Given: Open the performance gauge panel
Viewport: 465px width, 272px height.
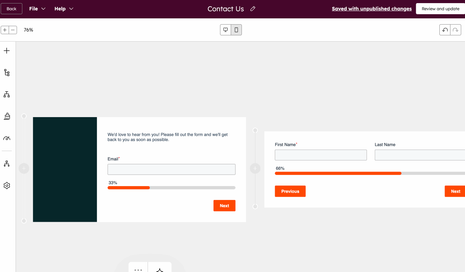Looking at the screenshot, I should click(6, 138).
